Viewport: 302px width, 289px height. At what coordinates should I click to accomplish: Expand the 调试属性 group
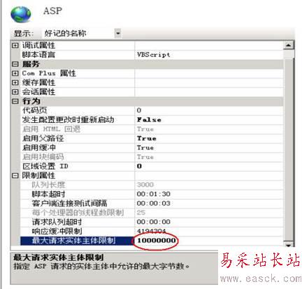point(15,45)
